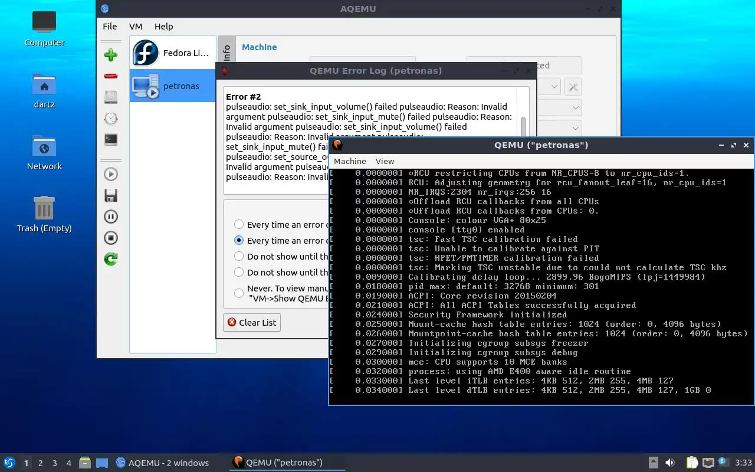
Task: Open the View menu in QEMU window
Action: 385,161
